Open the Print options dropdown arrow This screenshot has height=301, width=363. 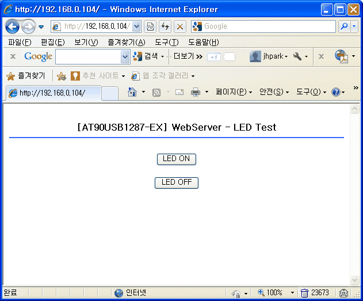[207, 92]
